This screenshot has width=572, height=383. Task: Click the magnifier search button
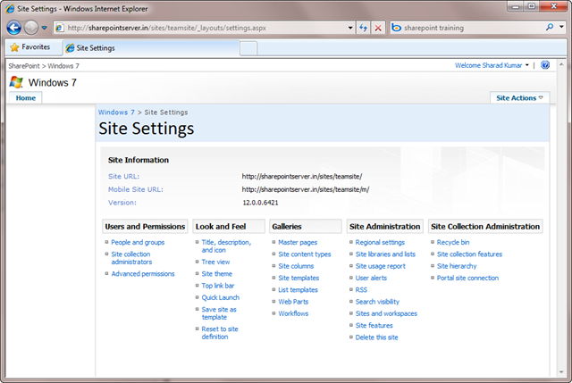point(550,27)
